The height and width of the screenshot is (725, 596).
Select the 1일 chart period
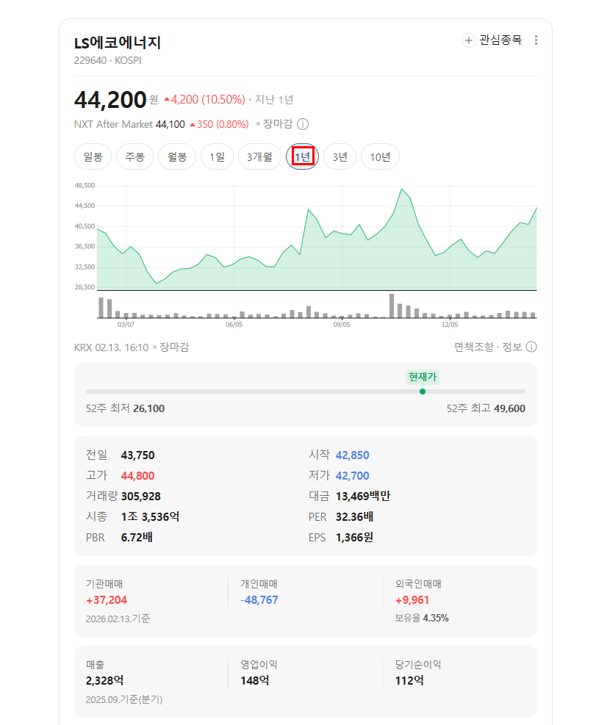coord(217,156)
